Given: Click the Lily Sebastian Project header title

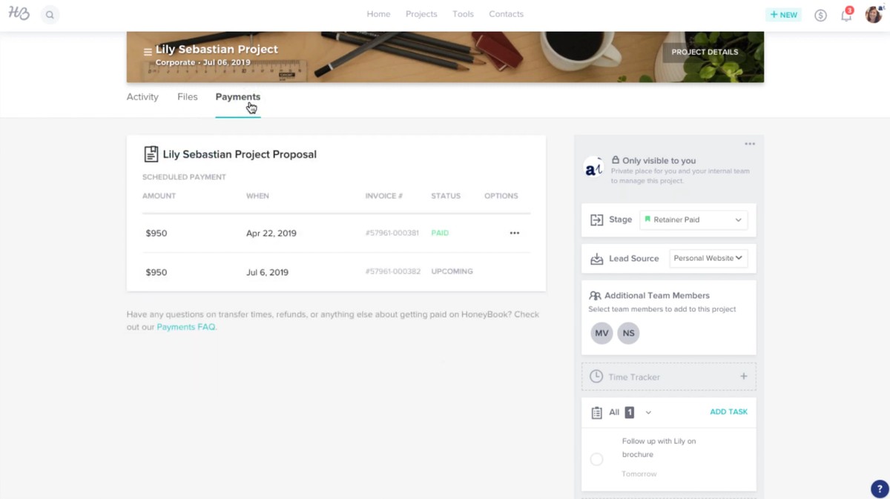Looking at the screenshot, I should [x=217, y=50].
